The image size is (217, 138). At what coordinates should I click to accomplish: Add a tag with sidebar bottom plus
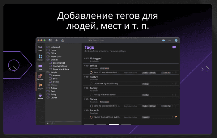48,123
